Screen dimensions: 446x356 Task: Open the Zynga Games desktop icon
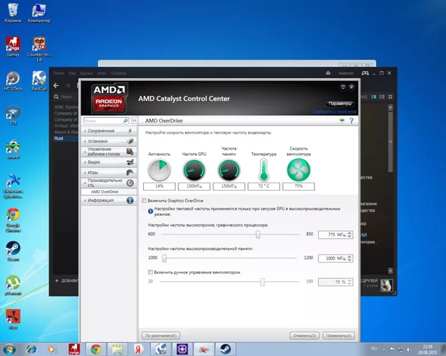tap(13, 47)
